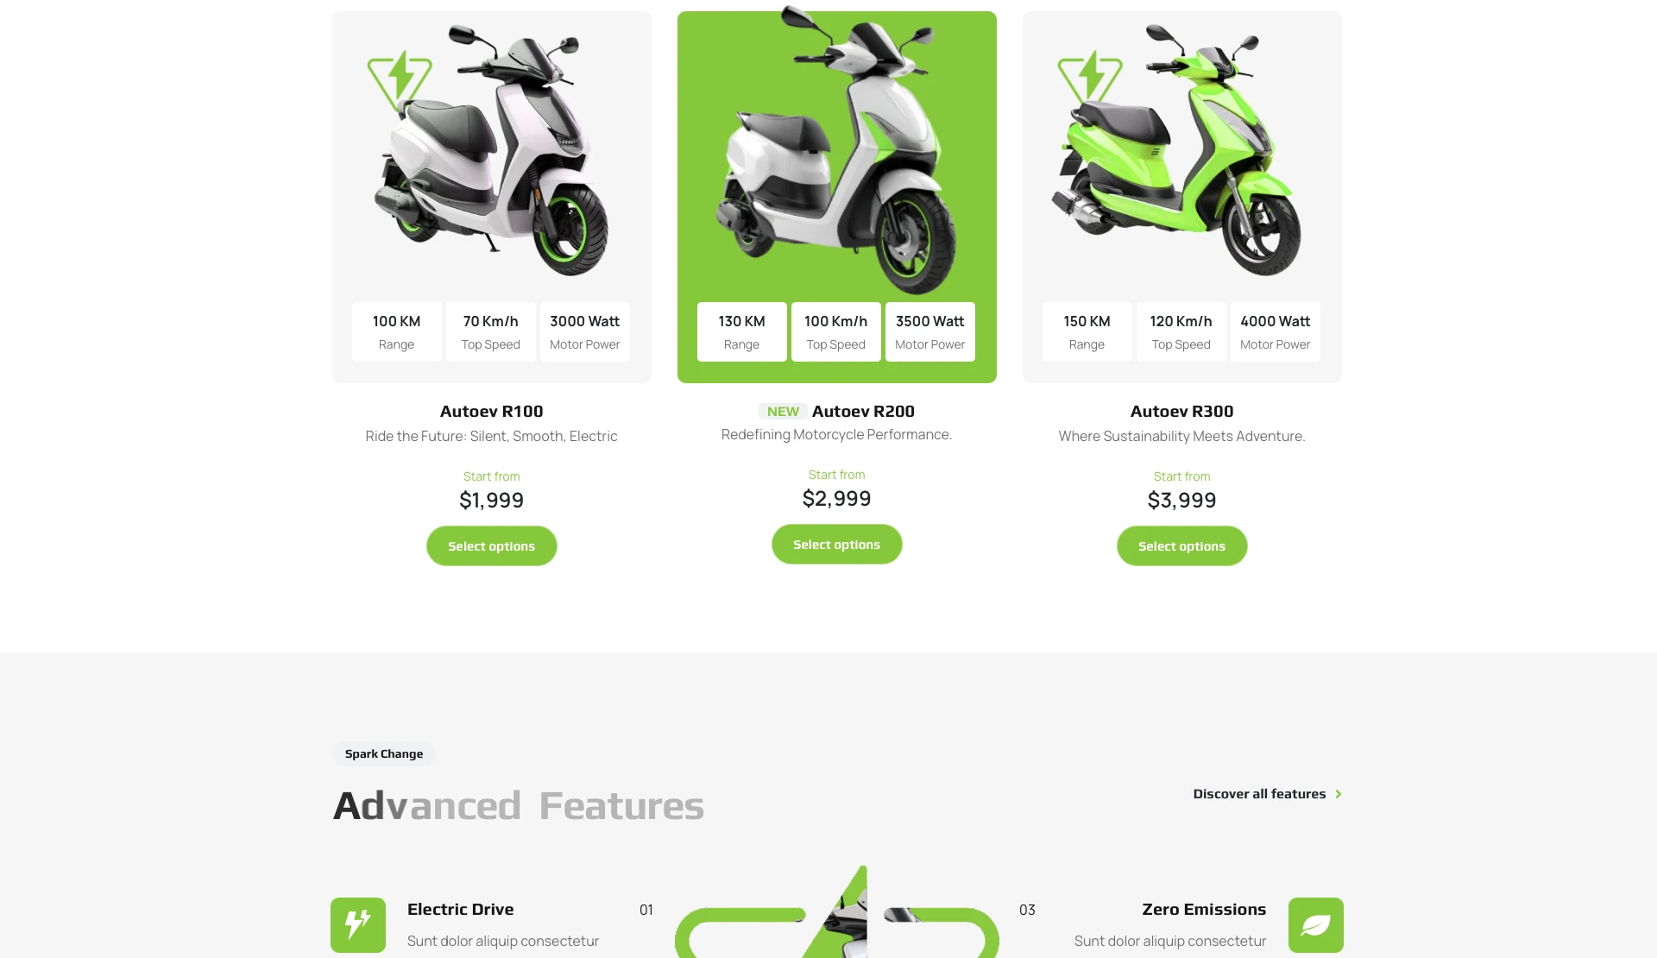Click the Electric Drive feature heading

point(461,910)
